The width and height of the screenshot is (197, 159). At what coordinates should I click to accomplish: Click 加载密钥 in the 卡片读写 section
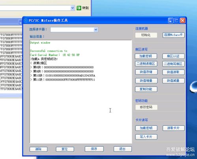click(146, 128)
